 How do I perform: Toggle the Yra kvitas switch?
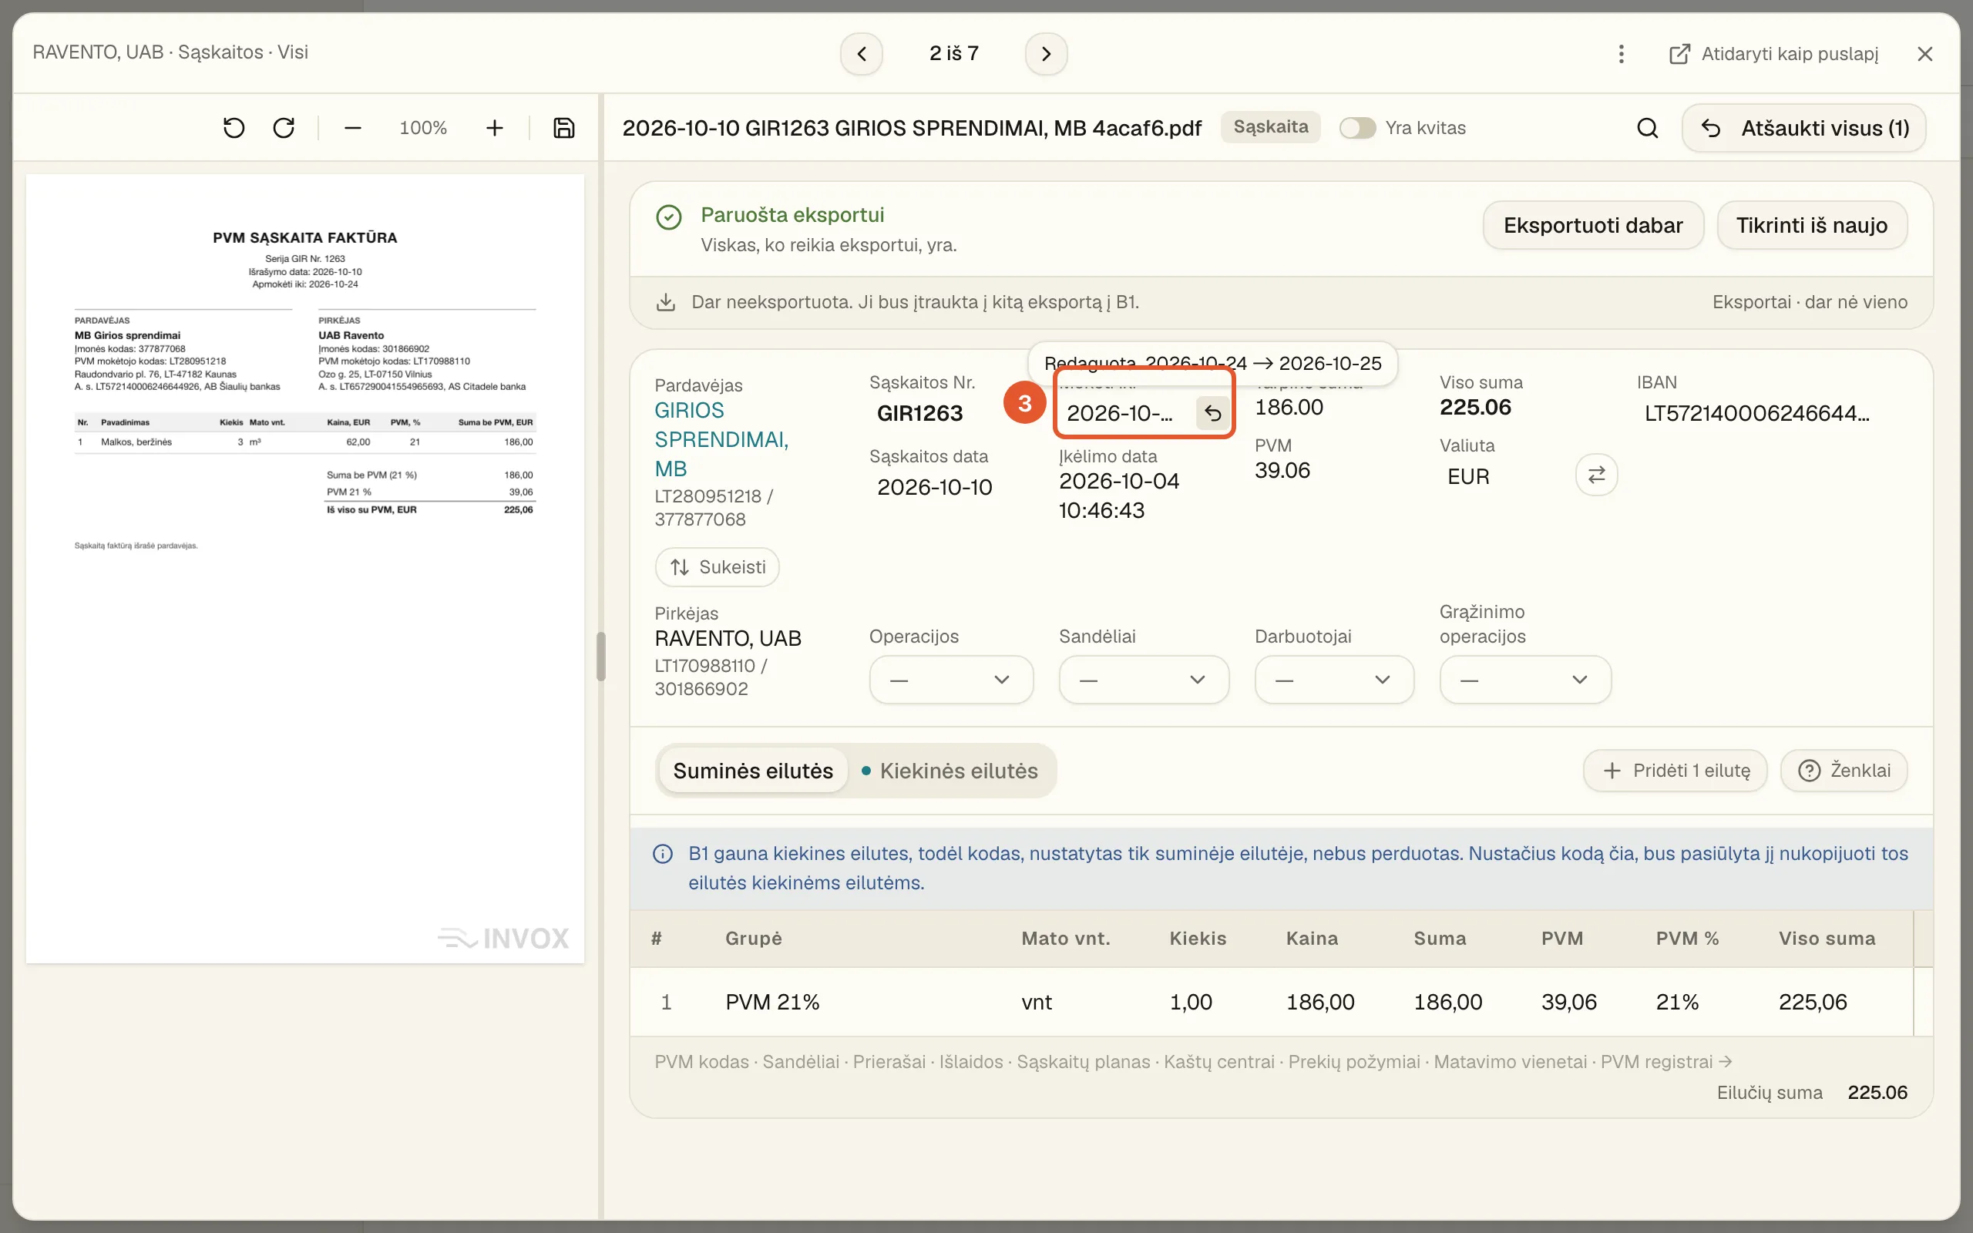[1357, 128]
